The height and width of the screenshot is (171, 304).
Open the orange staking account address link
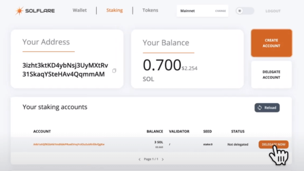pyautogui.click(x=69, y=144)
